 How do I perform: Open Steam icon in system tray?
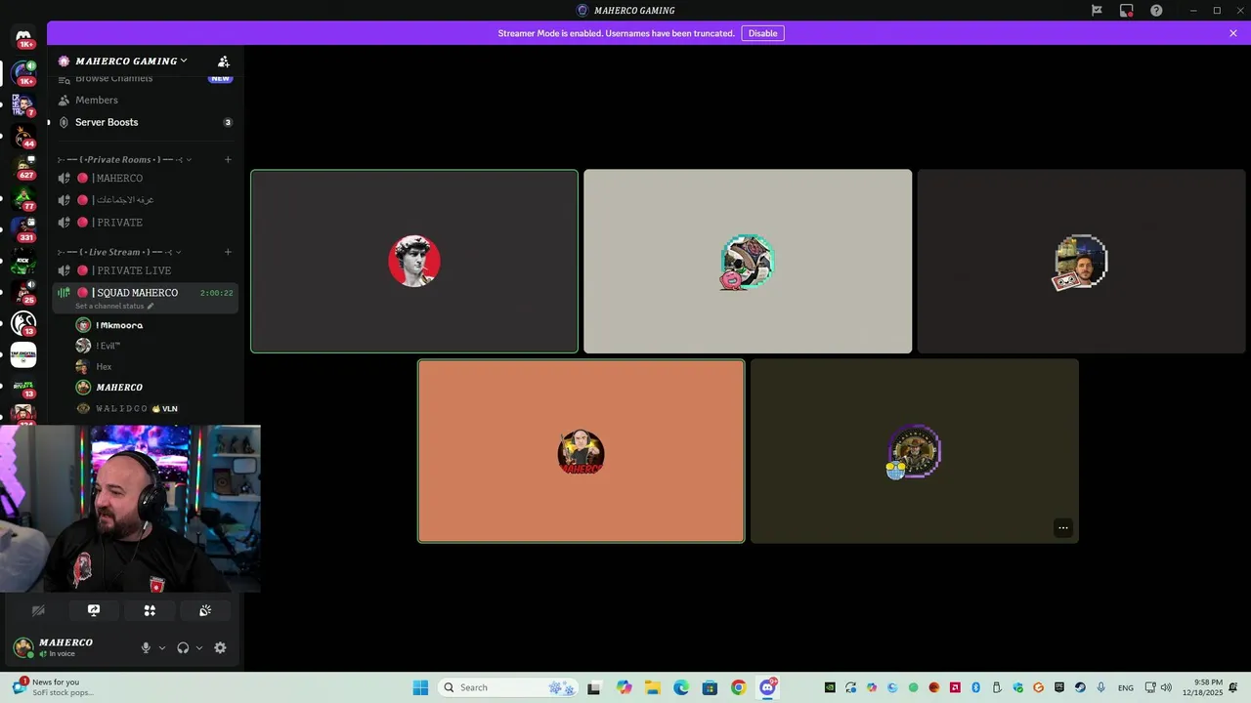click(x=1080, y=687)
